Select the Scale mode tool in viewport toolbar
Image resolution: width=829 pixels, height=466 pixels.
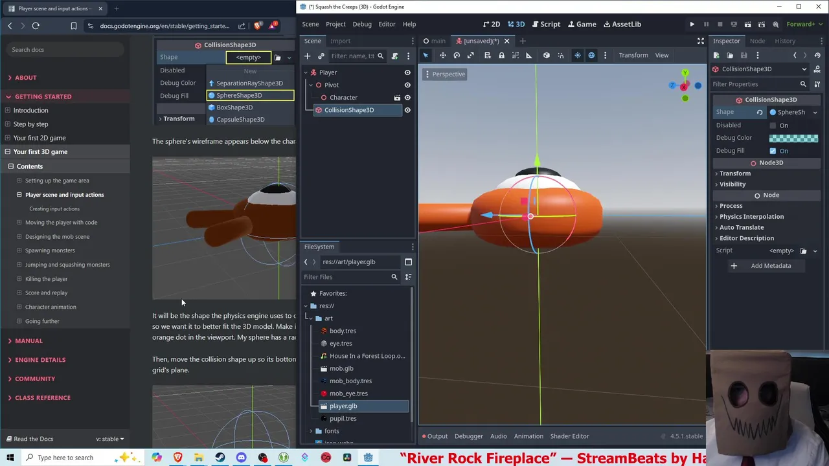point(471,56)
